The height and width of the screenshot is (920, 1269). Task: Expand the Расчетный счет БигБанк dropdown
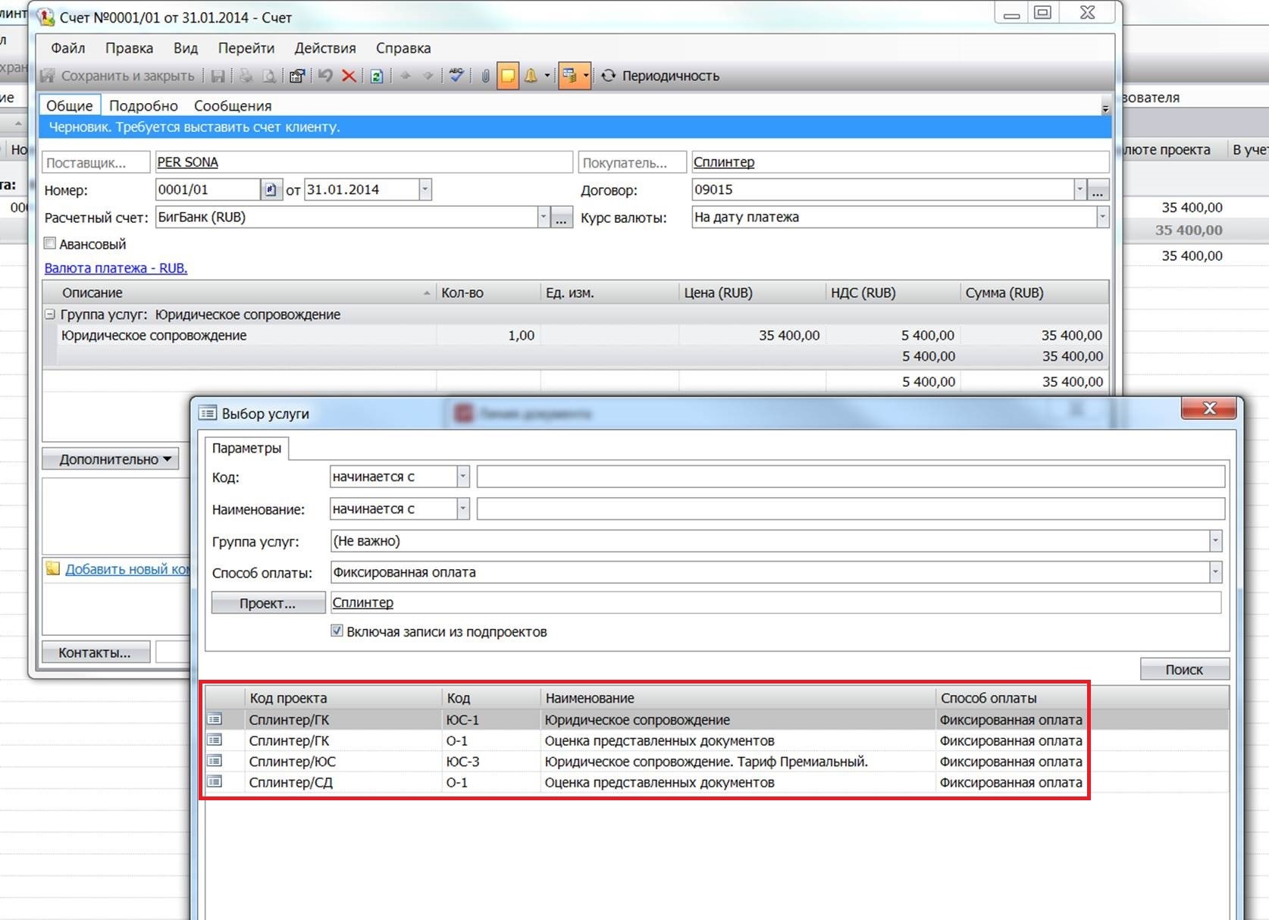tap(543, 217)
